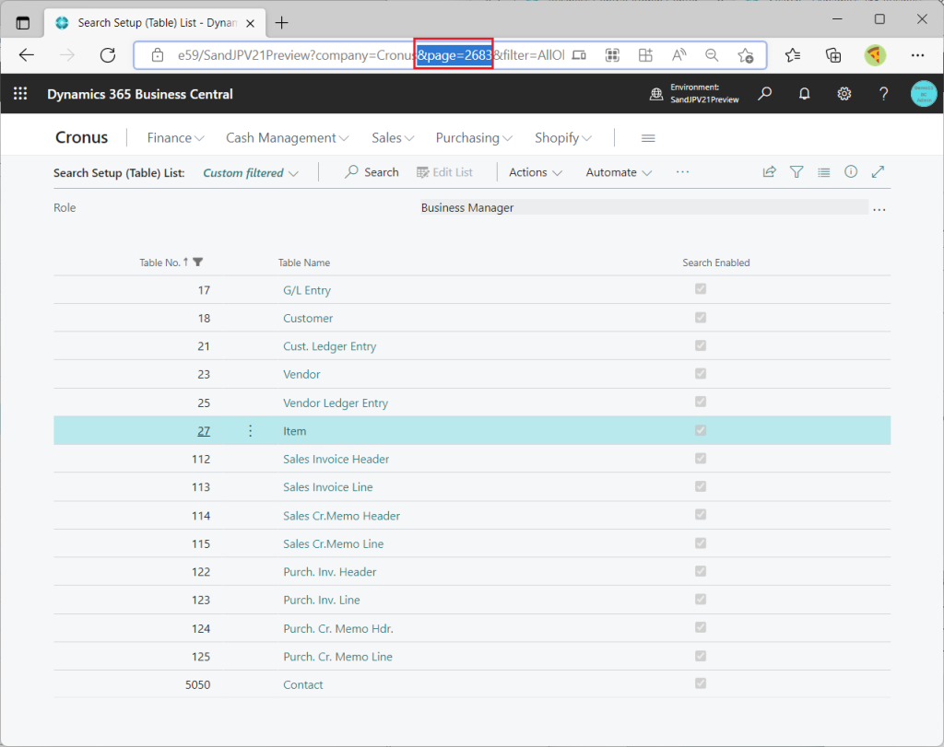The image size is (944, 747).
Task: Open the Finance navigation menu
Action: point(175,138)
